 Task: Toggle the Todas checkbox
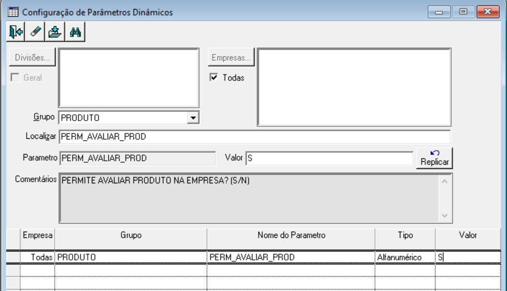click(x=214, y=77)
